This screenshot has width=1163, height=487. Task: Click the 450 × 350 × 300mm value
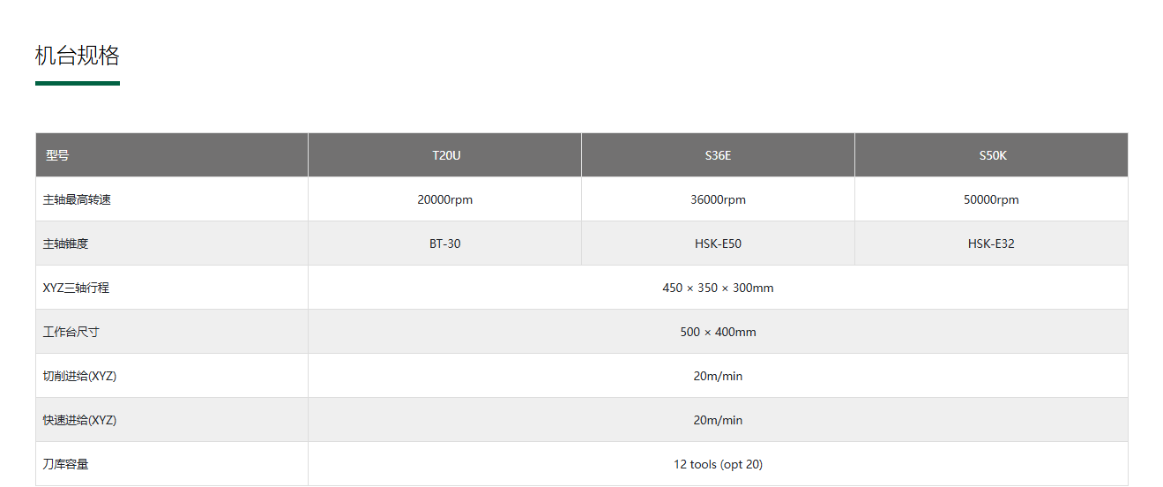point(718,288)
